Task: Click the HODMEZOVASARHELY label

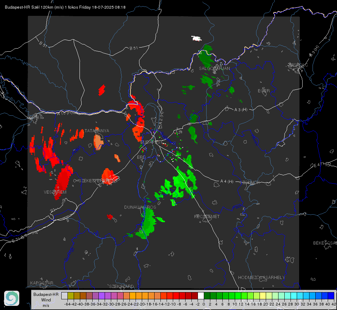Action: pos(261,278)
